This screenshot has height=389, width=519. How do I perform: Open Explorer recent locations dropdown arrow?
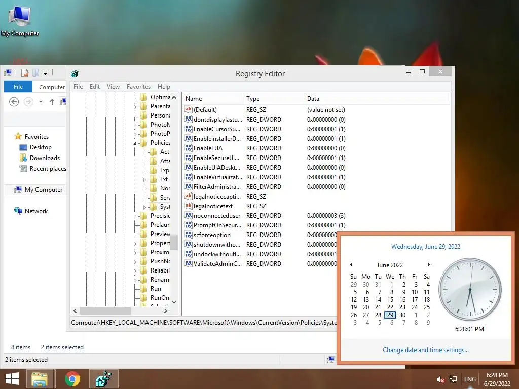click(x=41, y=102)
